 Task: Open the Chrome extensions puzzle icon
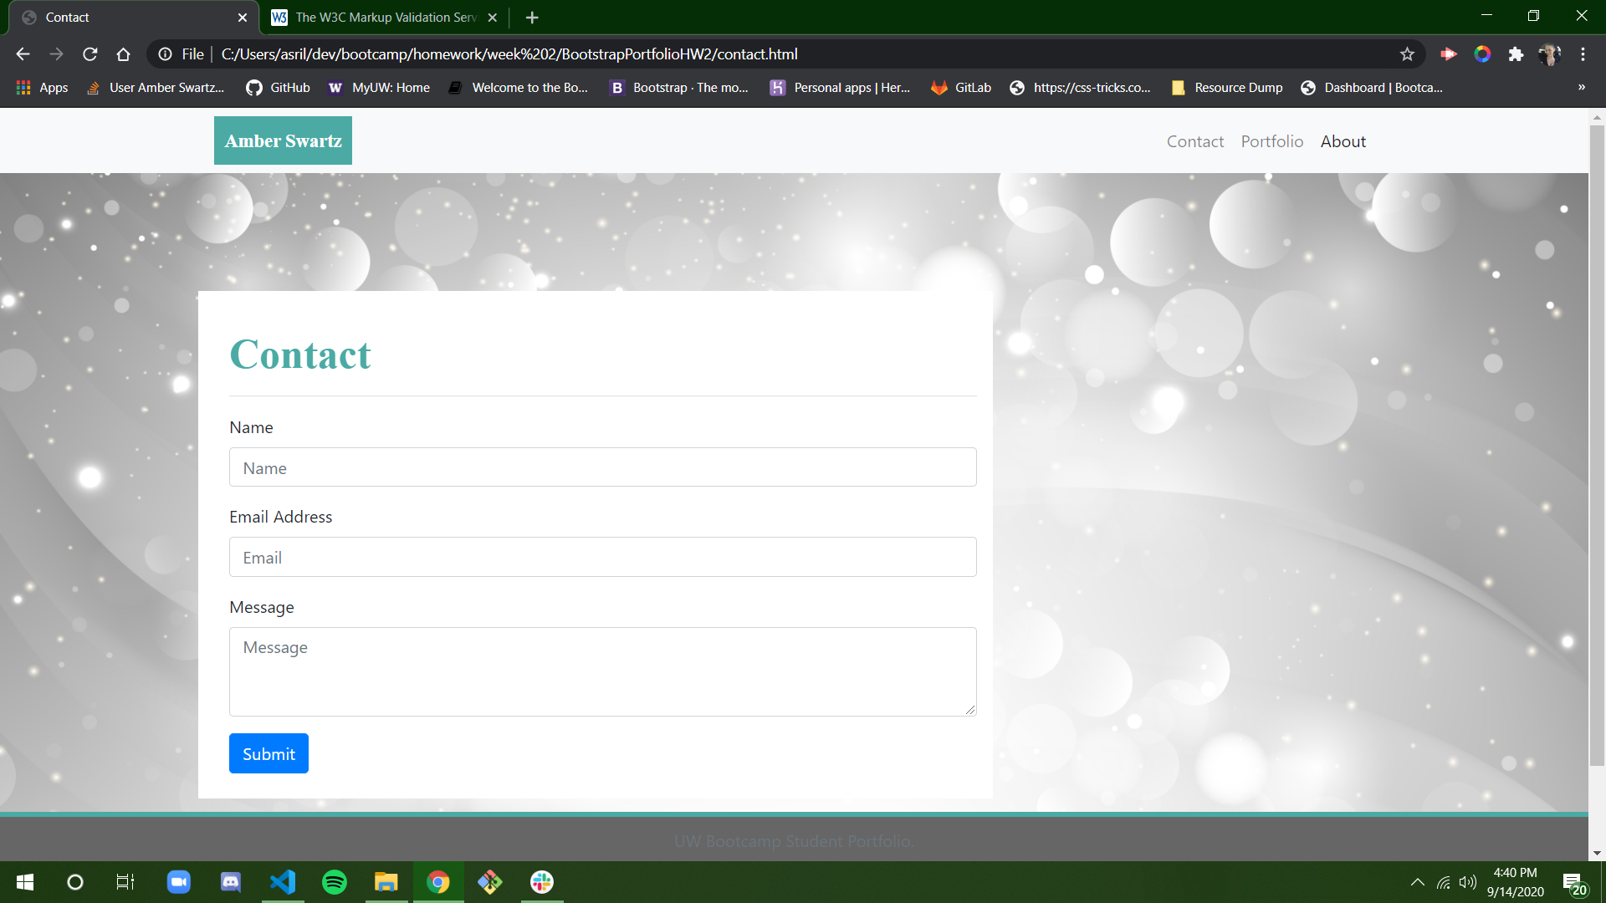click(1516, 54)
